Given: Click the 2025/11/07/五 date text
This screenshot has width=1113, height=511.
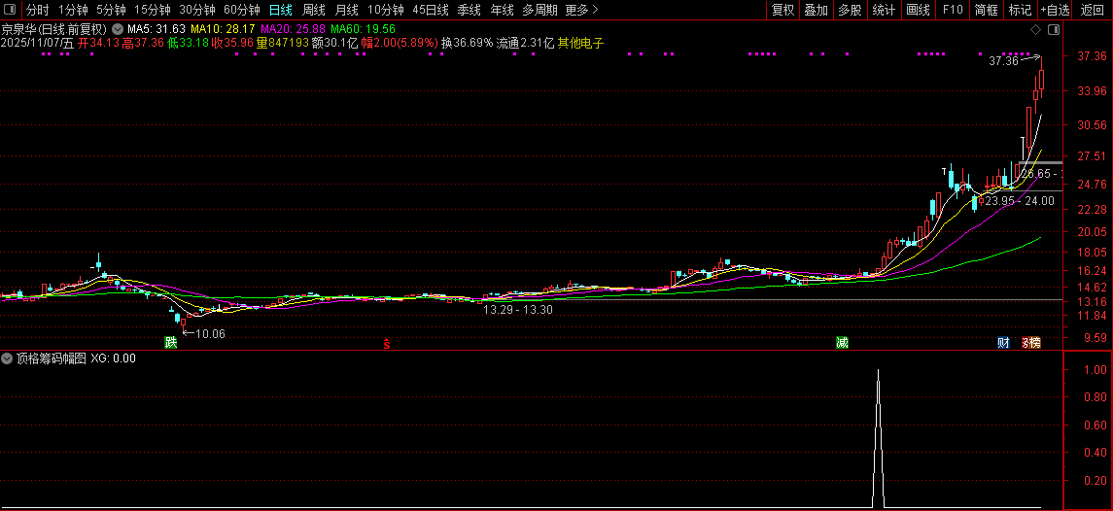Looking at the screenshot, I should click(38, 44).
